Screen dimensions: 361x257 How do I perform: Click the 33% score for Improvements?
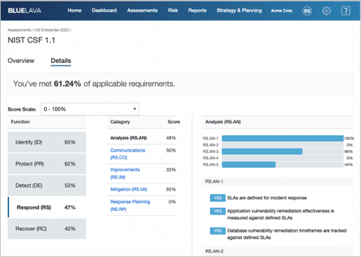pyautogui.click(x=171, y=170)
